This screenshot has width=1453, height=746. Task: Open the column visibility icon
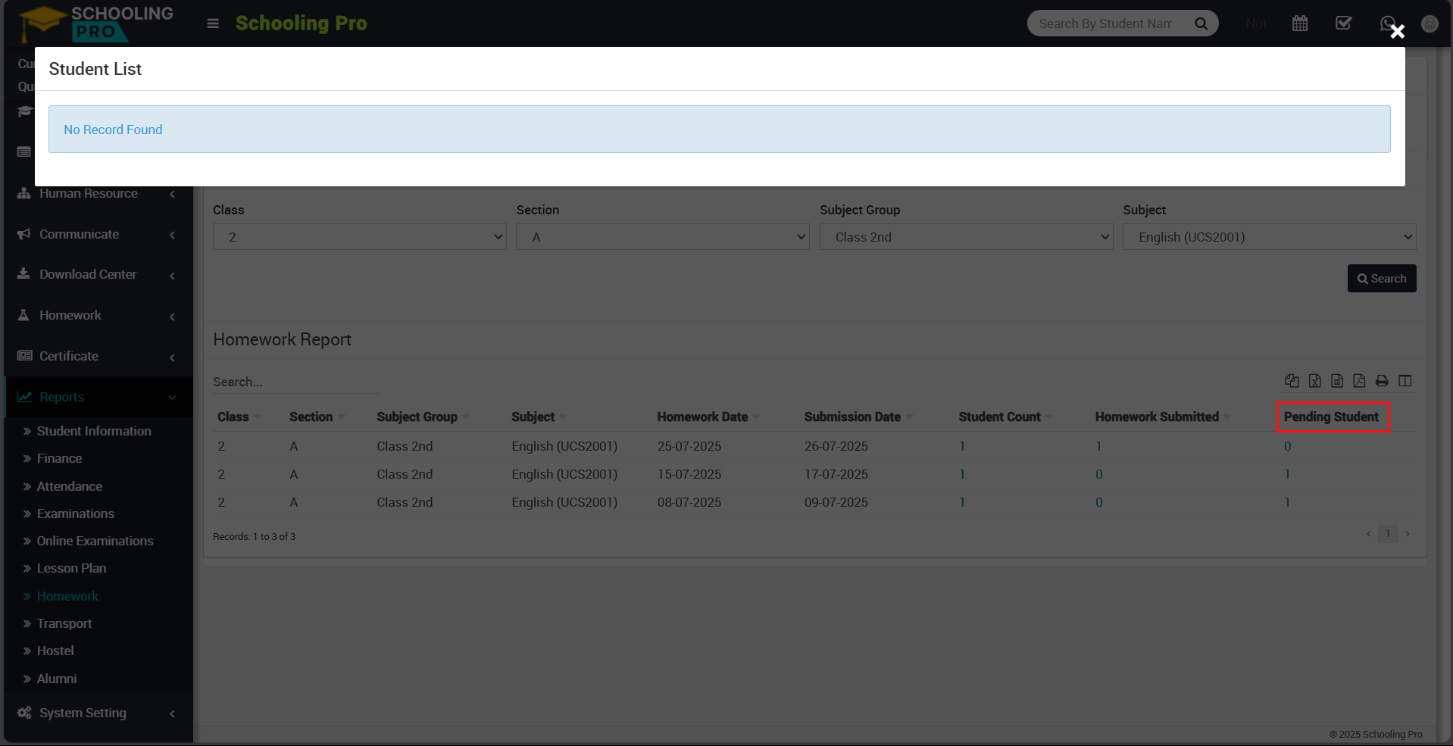(x=1405, y=381)
